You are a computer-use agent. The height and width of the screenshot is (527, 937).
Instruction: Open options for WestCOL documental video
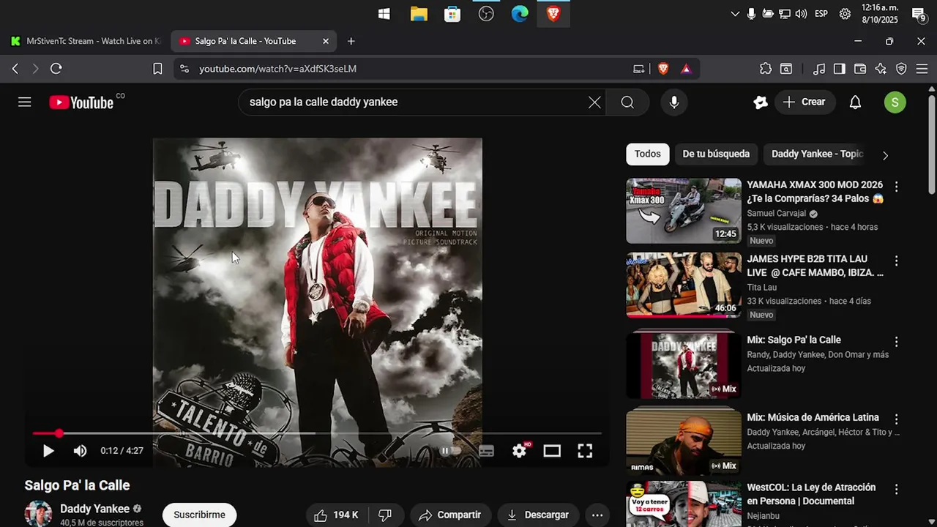(x=896, y=489)
